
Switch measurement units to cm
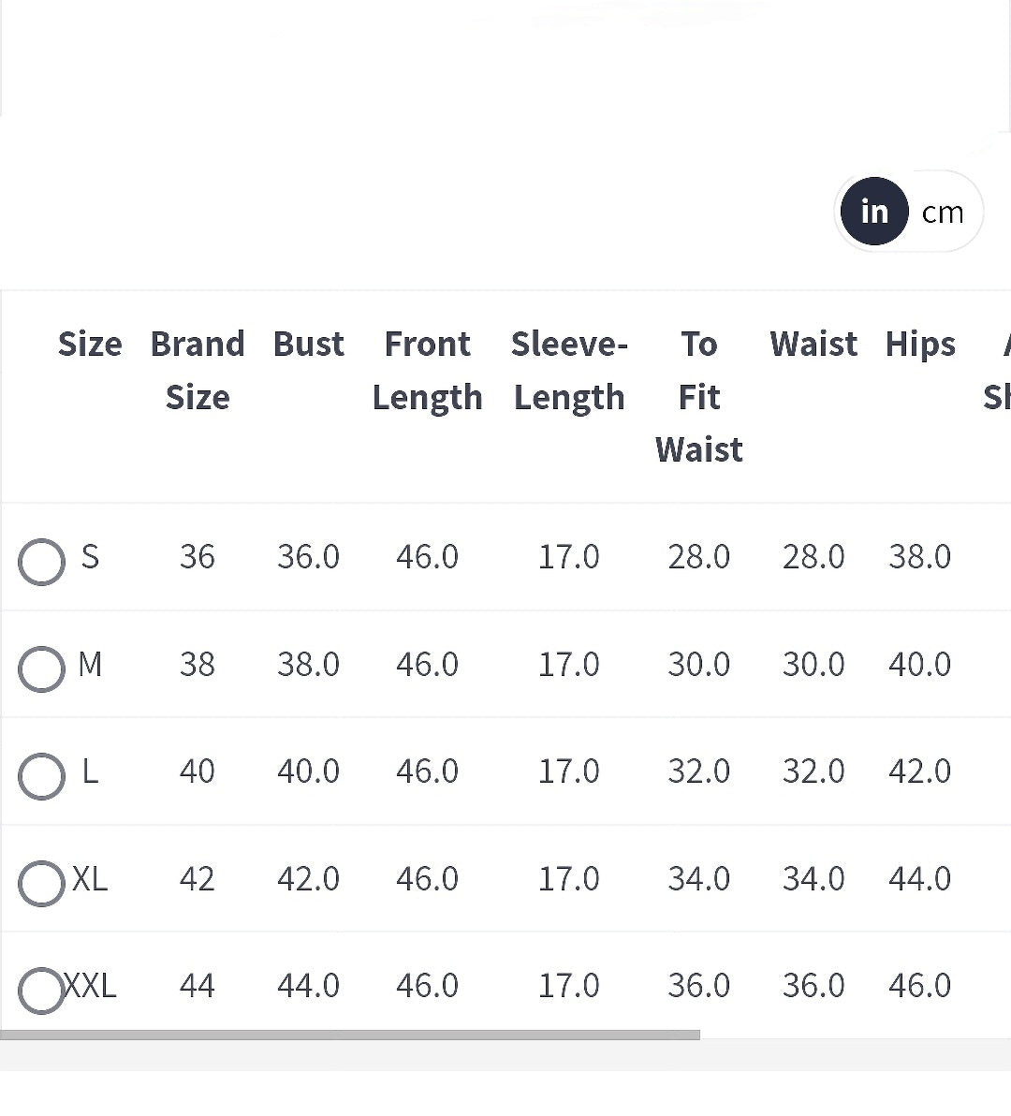pos(943,213)
